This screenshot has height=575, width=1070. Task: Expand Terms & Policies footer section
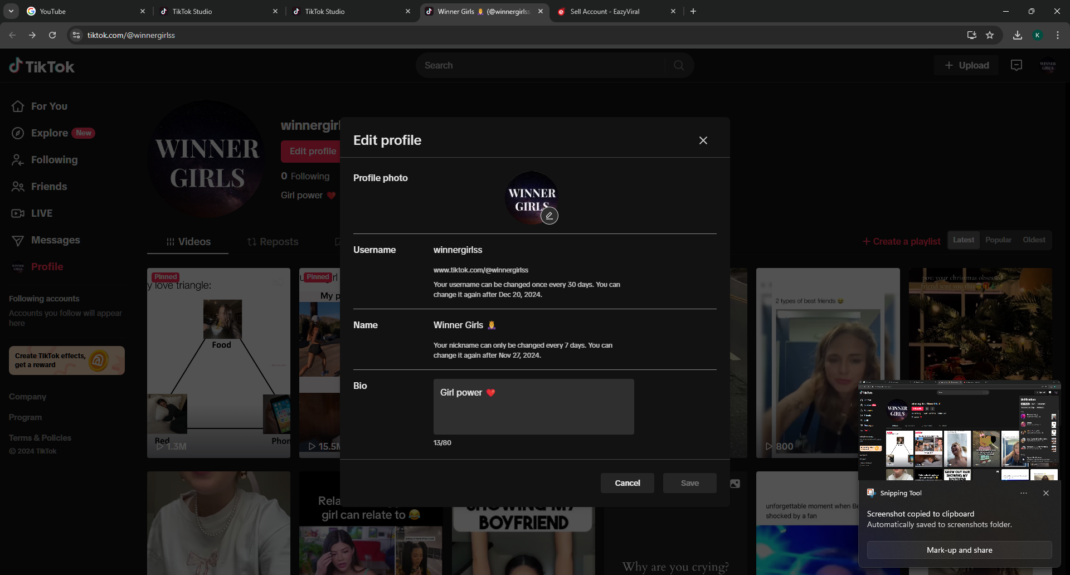tap(40, 438)
